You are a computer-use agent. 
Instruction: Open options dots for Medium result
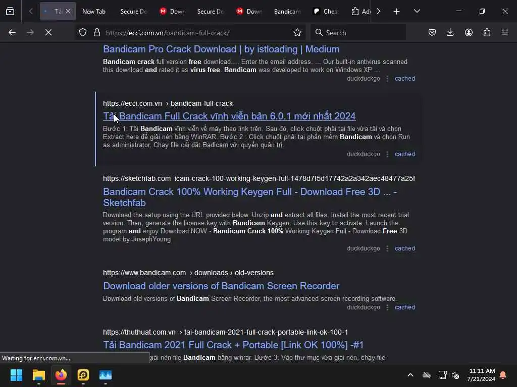tap(387, 79)
